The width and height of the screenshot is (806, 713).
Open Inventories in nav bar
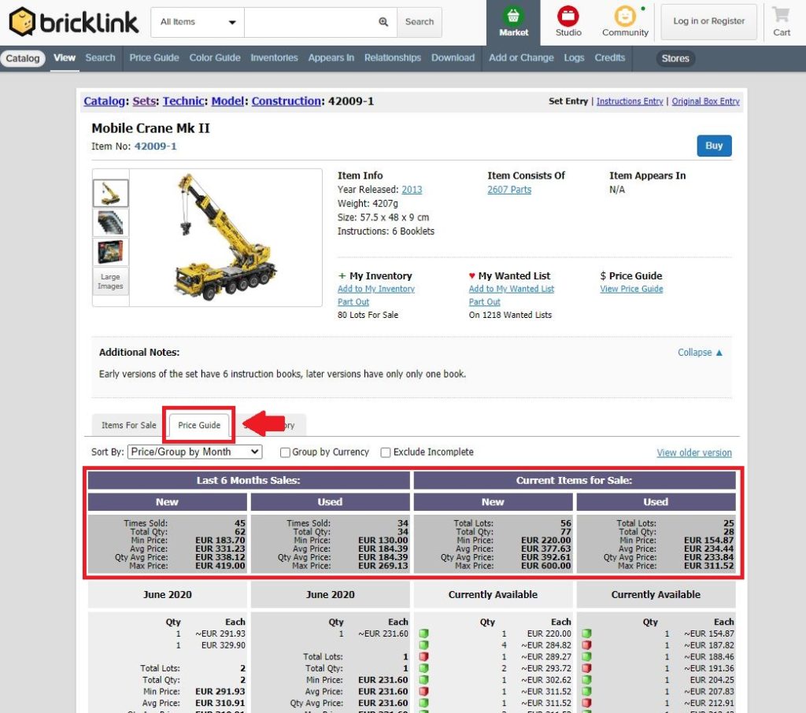[274, 57]
